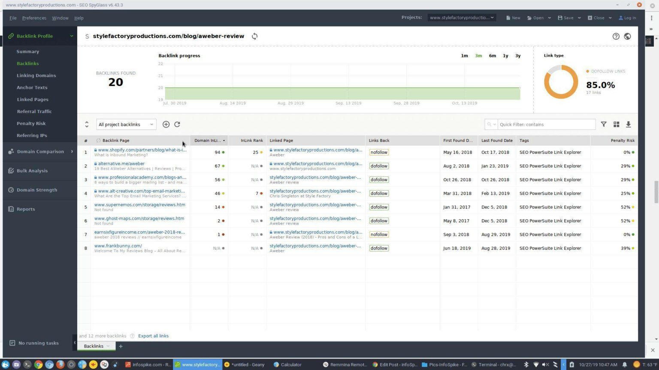The height and width of the screenshot is (370, 659).
Task: Open the Quick Filter search options dropdown
Action: tap(491, 124)
